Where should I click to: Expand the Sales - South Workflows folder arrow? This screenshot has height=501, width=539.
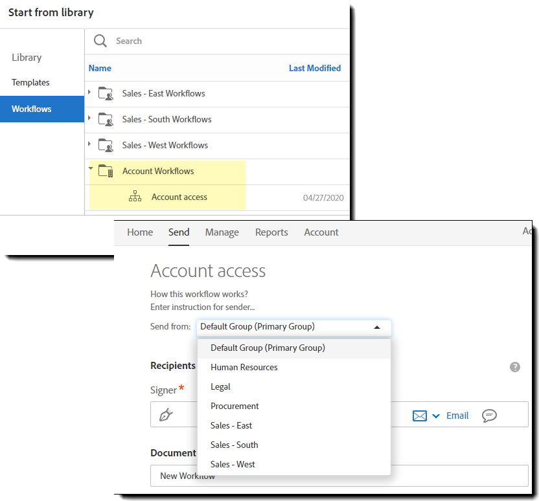(x=89, y=118)
